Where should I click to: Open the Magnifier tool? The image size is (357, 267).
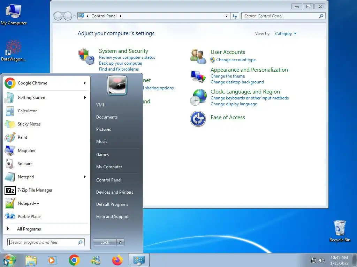pos(46,150)
